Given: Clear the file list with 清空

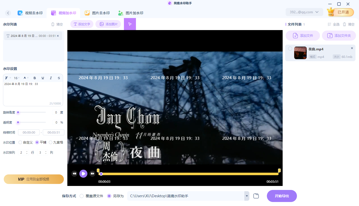Looking at the screenshot, I should (x=348, y=24).
